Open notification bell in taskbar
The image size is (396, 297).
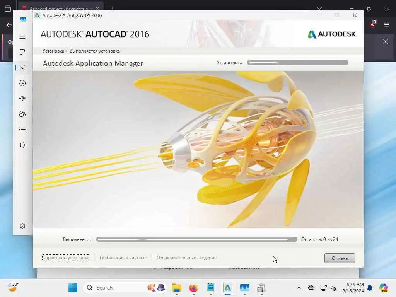click(x=370, y=288)
